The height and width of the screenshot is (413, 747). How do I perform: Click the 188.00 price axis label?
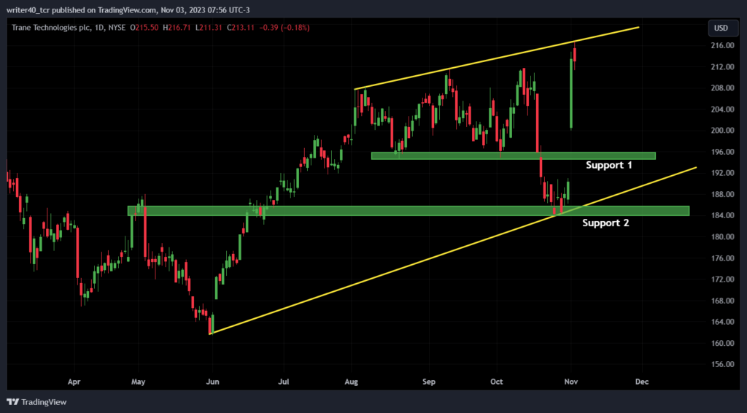pos(723,194)
